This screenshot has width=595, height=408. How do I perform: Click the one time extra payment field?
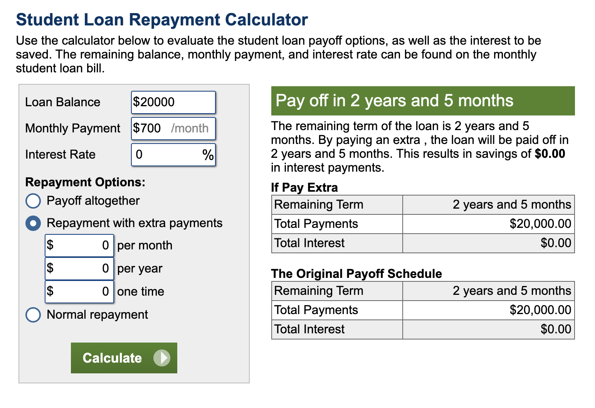point(79,291)
